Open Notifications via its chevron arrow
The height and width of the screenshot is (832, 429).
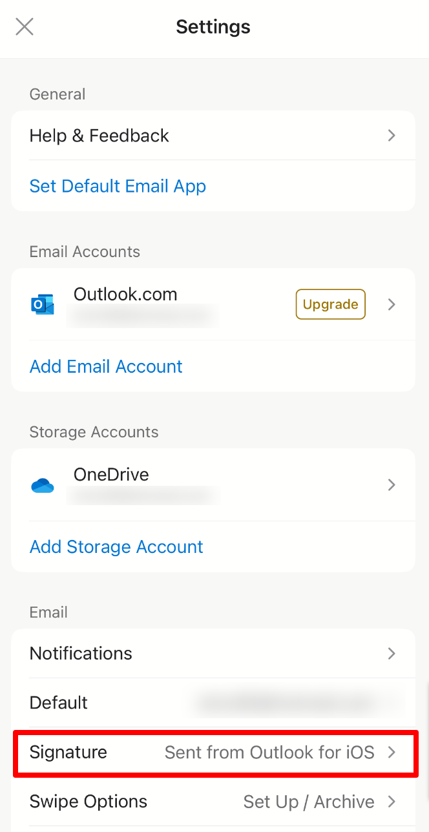click(x=392, y=653)
